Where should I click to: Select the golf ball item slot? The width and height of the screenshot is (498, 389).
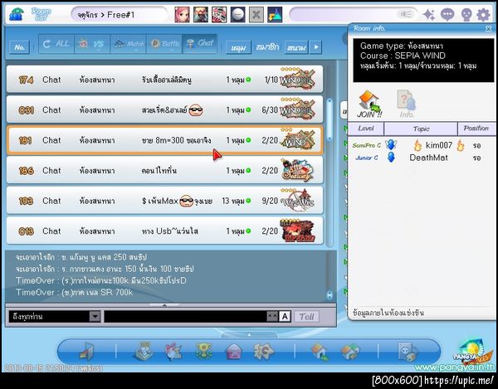[x=238, y=15]
